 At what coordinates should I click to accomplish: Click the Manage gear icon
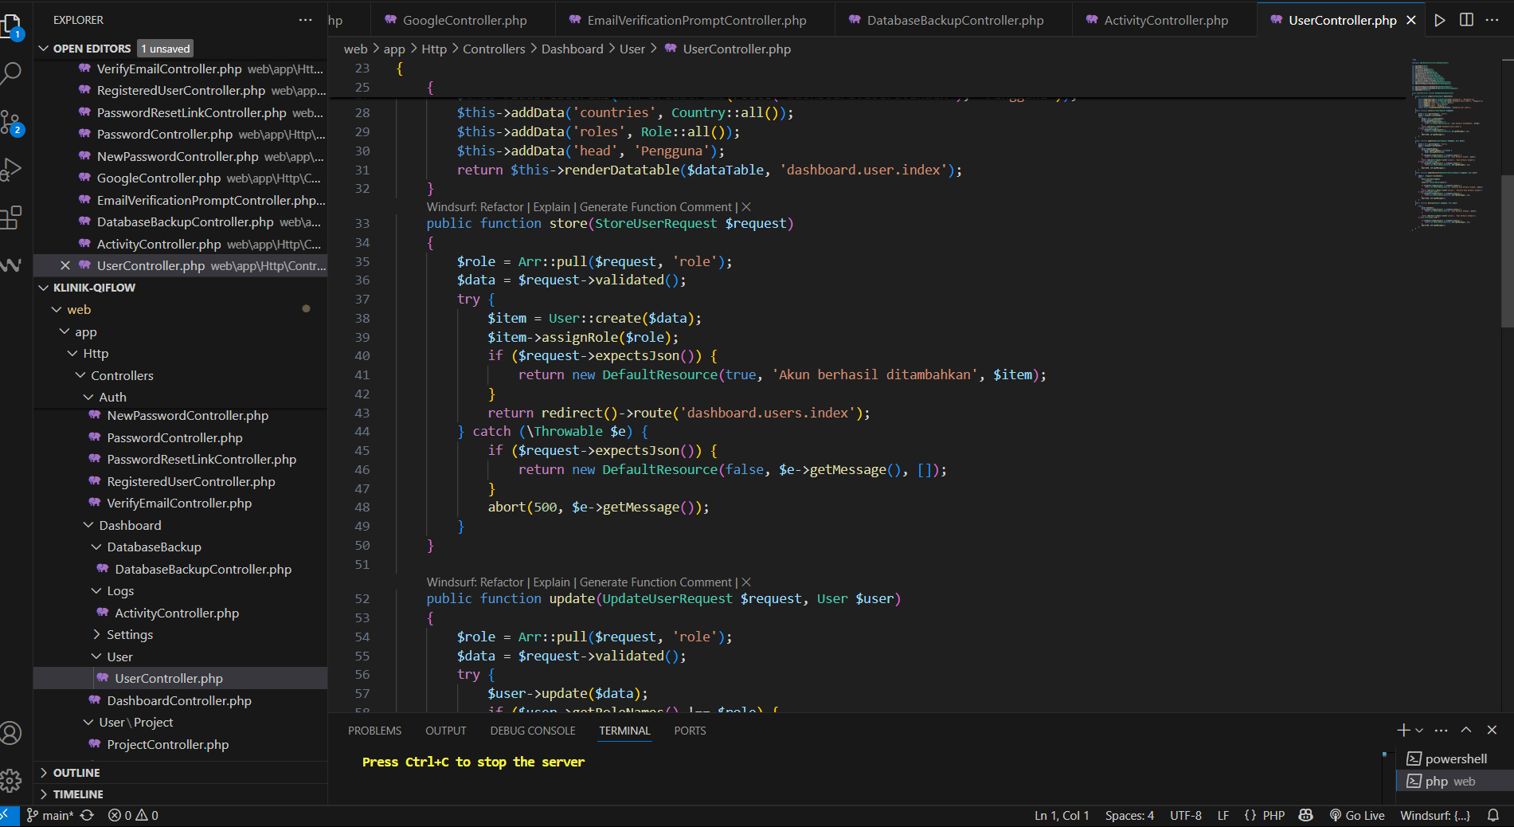(x=11, y=780)
